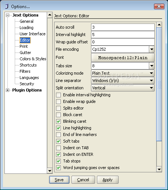This screenshot has height=190, width=168.
Task: Enable the Block caret checkbox
Action: (x=58, y=115)
